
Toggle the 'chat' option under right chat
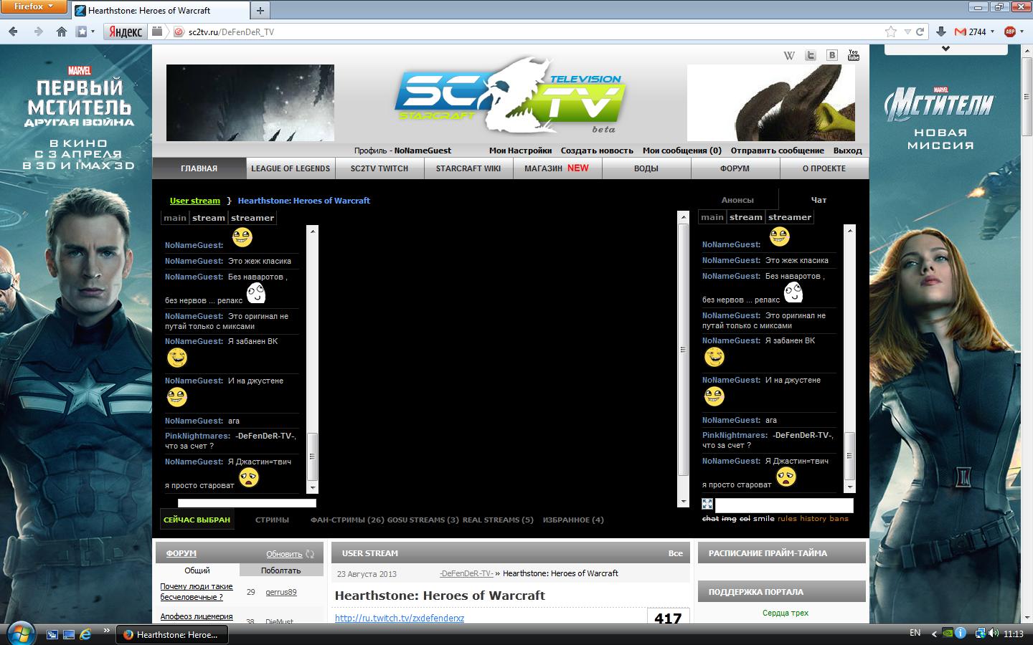[x=710, y=518]
